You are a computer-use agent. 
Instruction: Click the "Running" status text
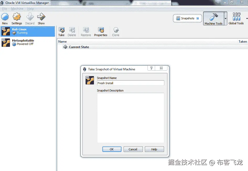coord(22,33)
